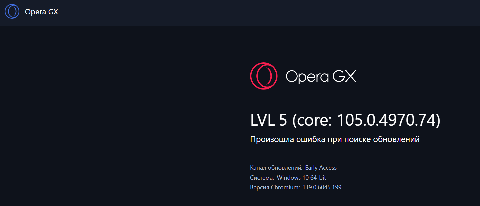Click the blue Opera GX logo in header
Screen dimensions: 480x206
click(12, 11)
